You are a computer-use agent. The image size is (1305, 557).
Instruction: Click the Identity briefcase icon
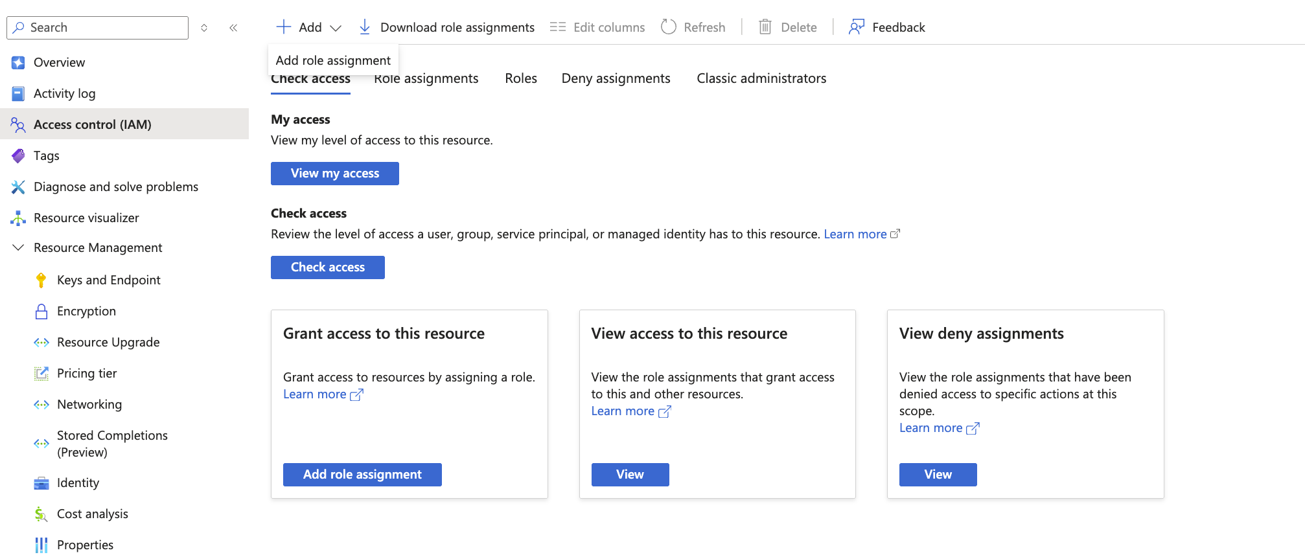[41, 483]
